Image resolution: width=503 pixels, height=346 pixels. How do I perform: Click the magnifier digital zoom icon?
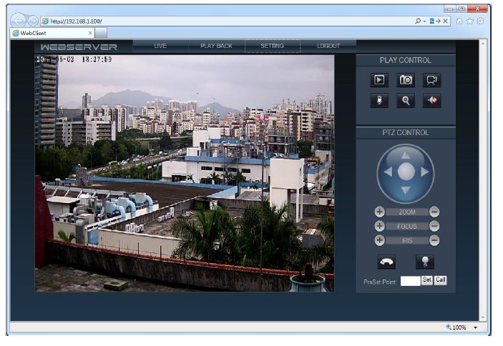(x=406, y=100)
